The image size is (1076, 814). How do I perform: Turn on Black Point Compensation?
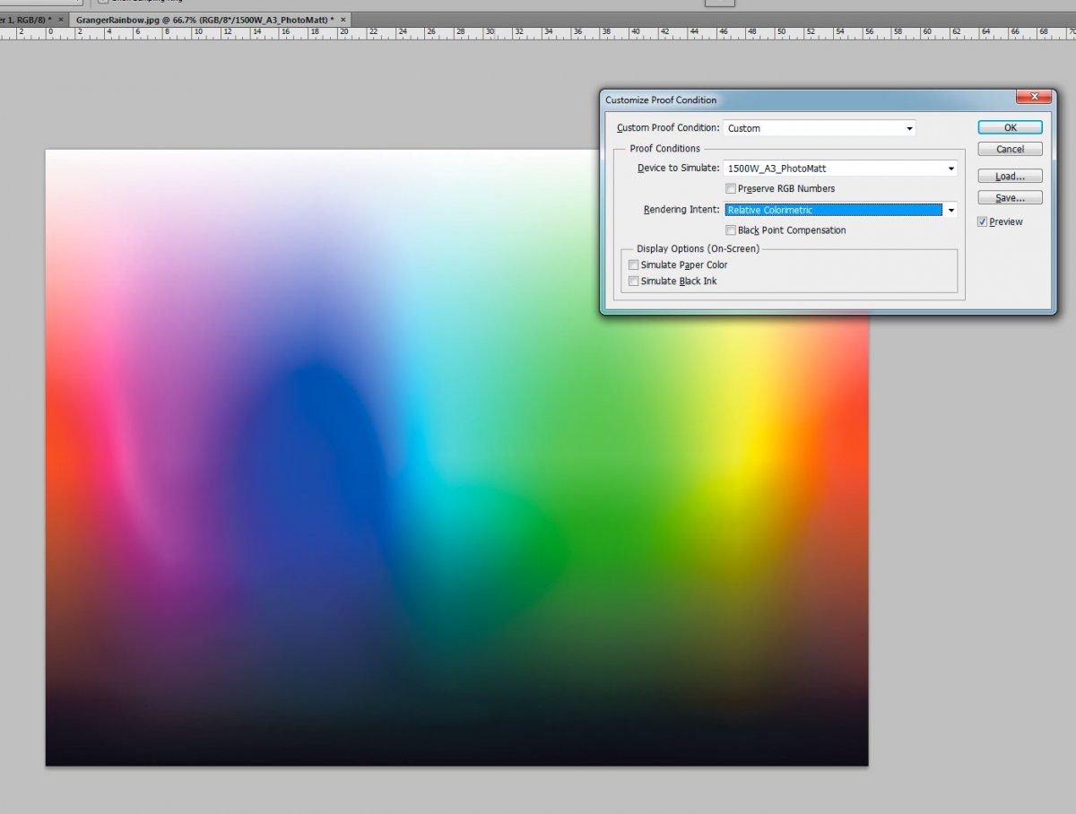pyautogui.click(x=731, y=230)
